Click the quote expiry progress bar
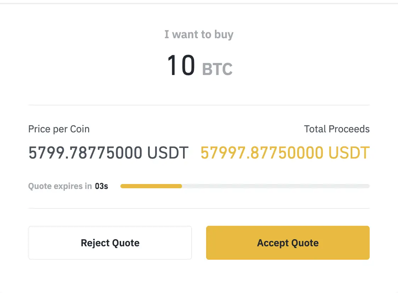 tap(244, 186)
